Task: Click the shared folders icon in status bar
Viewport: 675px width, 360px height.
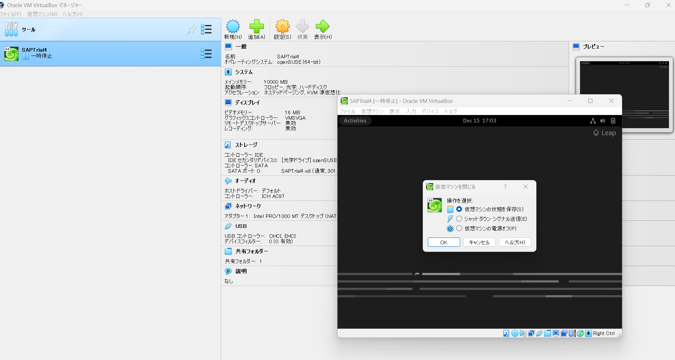Action: point(548,333)
